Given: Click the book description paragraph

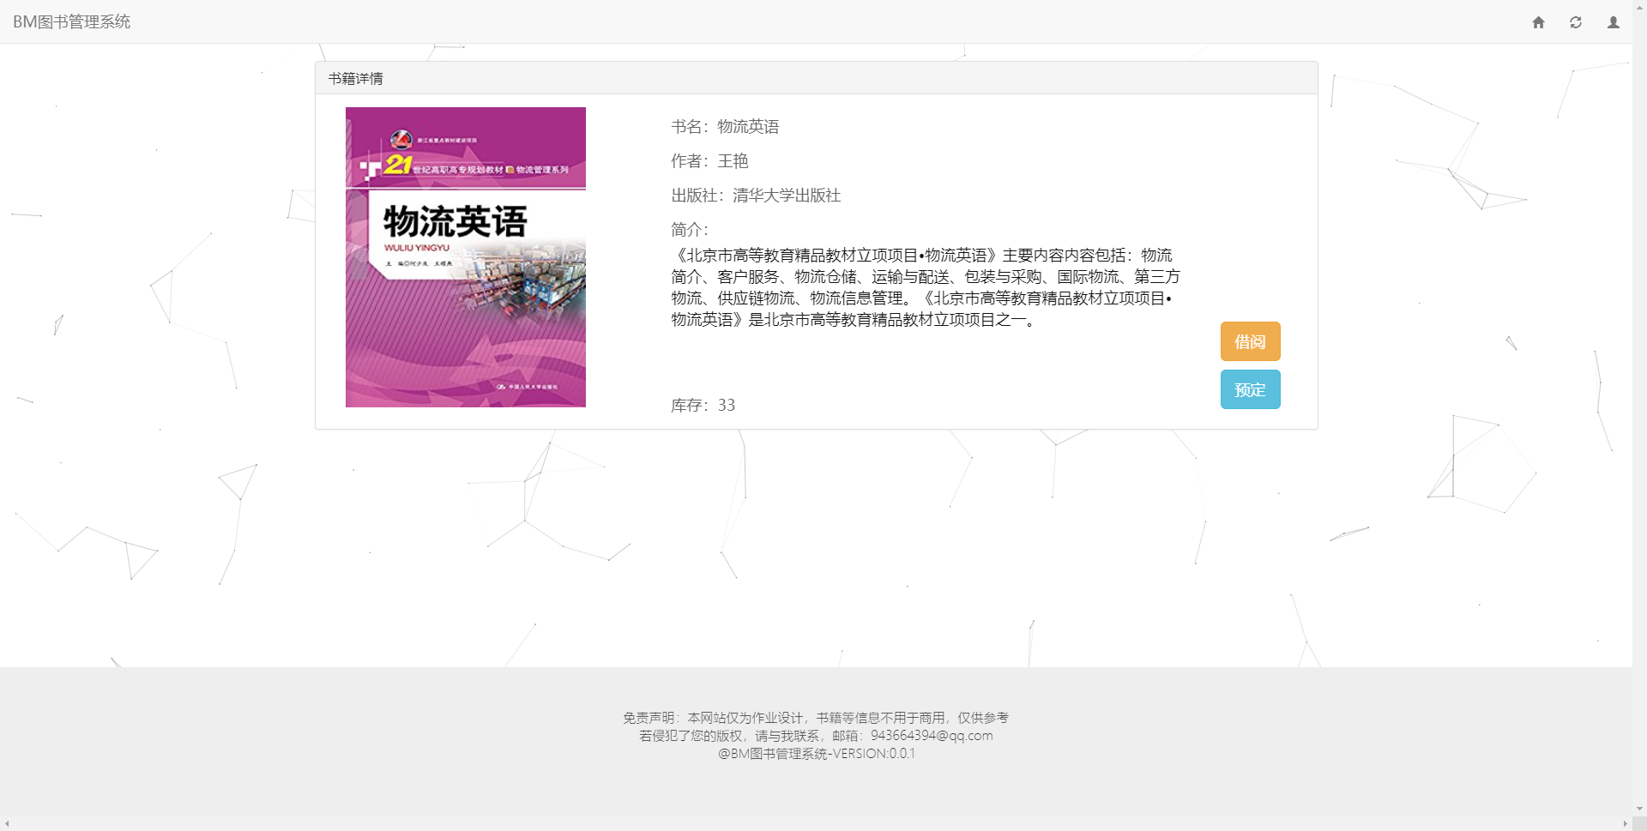Looking at the screenshot, I should coord(926,287).
